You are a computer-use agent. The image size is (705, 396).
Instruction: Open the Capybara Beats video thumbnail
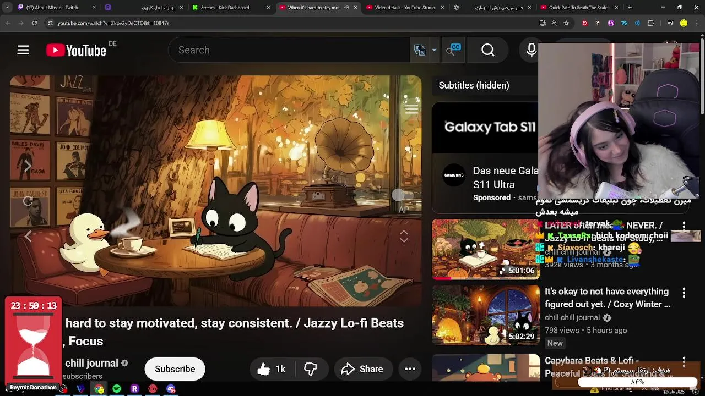485,367
